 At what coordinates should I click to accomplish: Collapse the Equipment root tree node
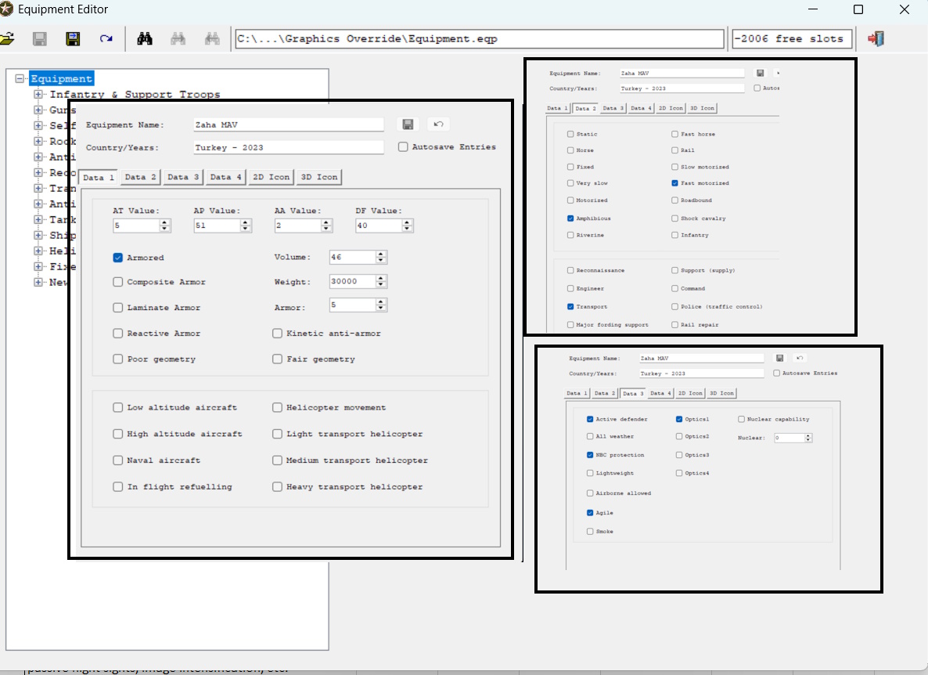20,78
